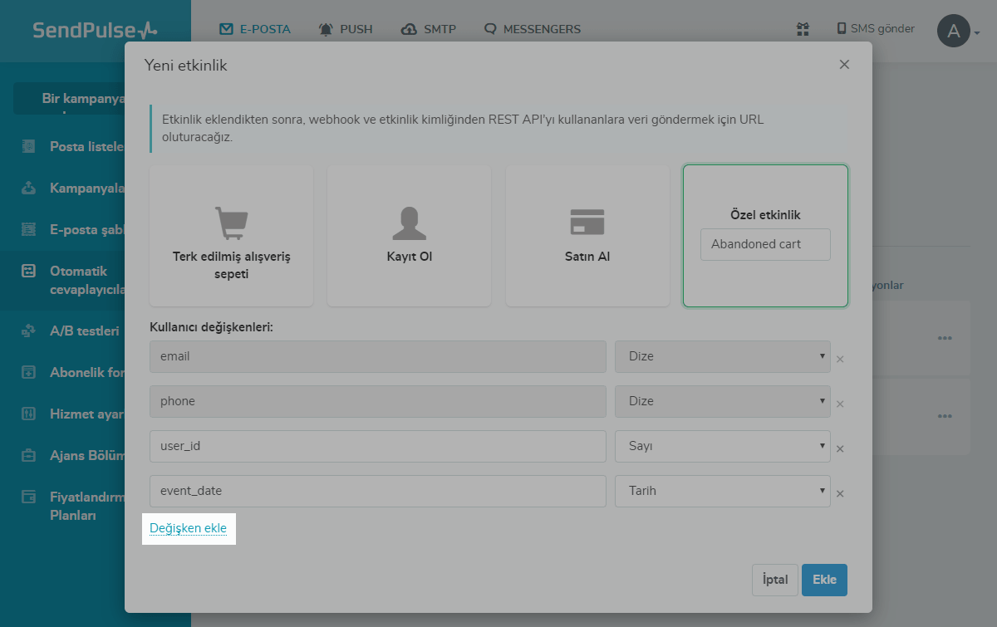Image resolution: width=997 pixels, height=627 pixels.
Task: Choose the Satın Al credit card icon
Action: pyautogui.click(x=587, y=222)
